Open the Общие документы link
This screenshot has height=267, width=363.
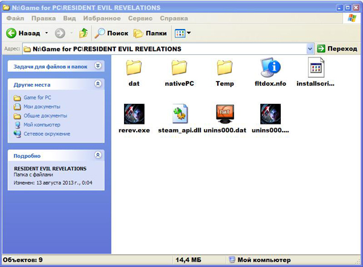tap(45, 115)
